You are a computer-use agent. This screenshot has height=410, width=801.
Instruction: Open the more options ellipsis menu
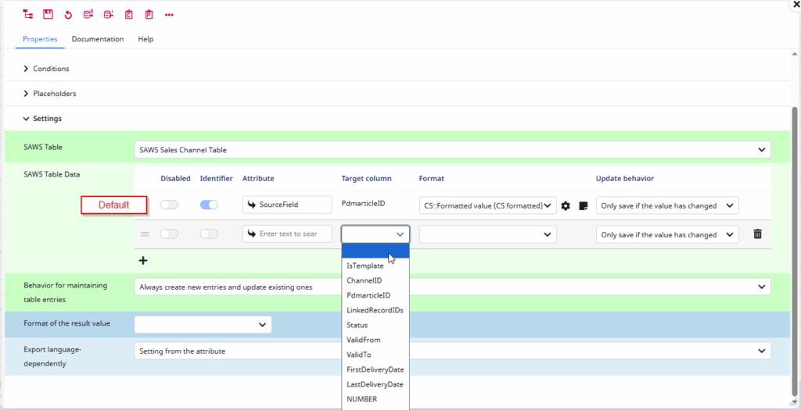(169, 15)
